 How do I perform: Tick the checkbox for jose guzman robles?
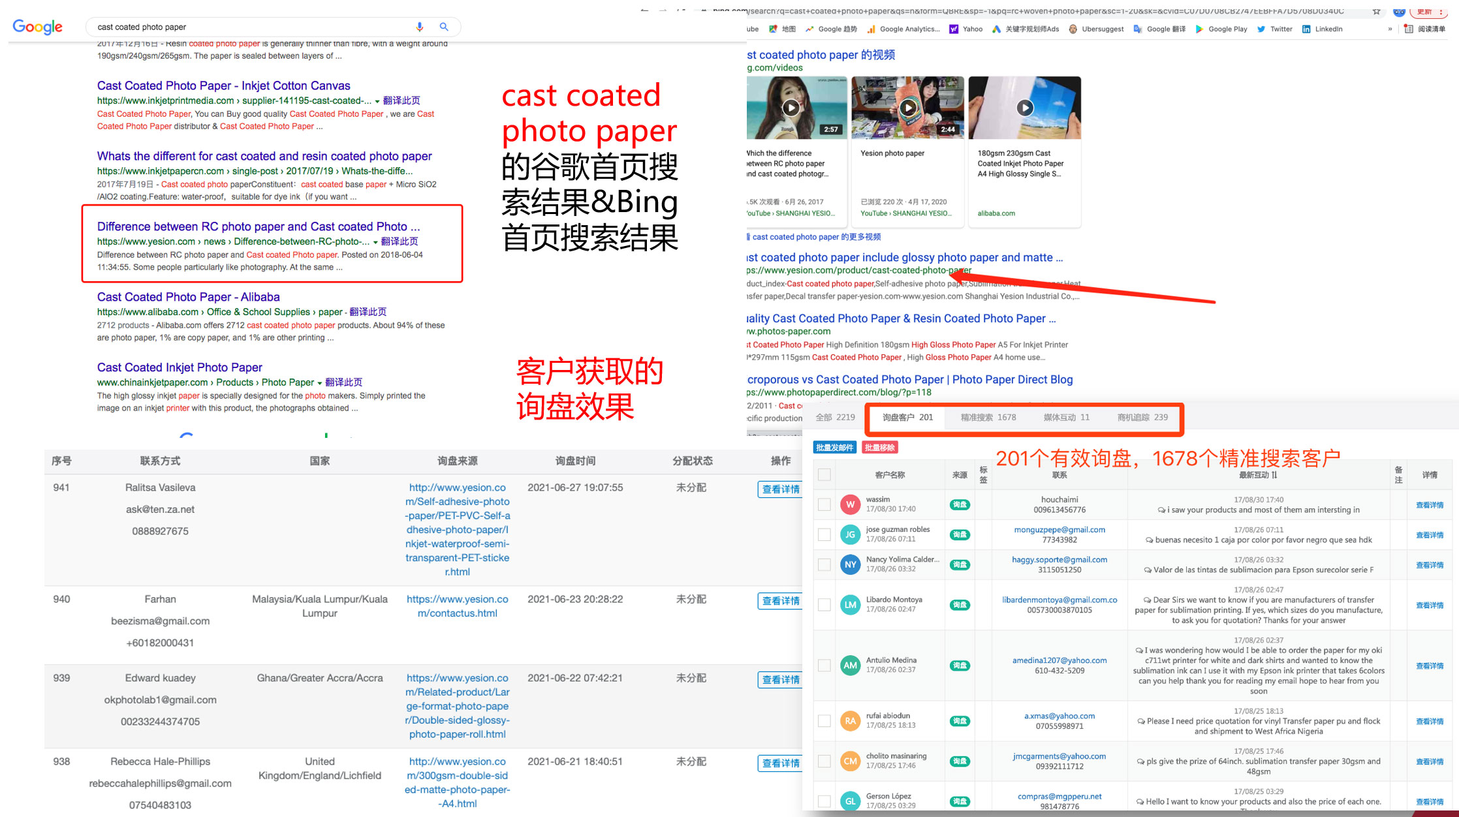824,534
